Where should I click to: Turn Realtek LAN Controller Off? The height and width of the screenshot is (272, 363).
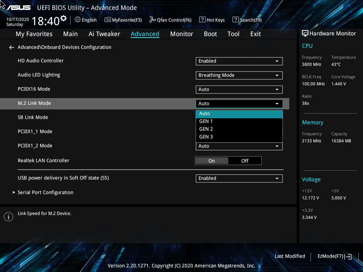point(245,161)
